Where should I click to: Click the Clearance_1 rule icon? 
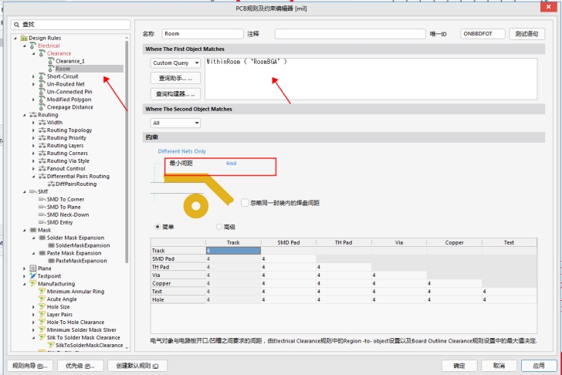[x=51, y=61]
